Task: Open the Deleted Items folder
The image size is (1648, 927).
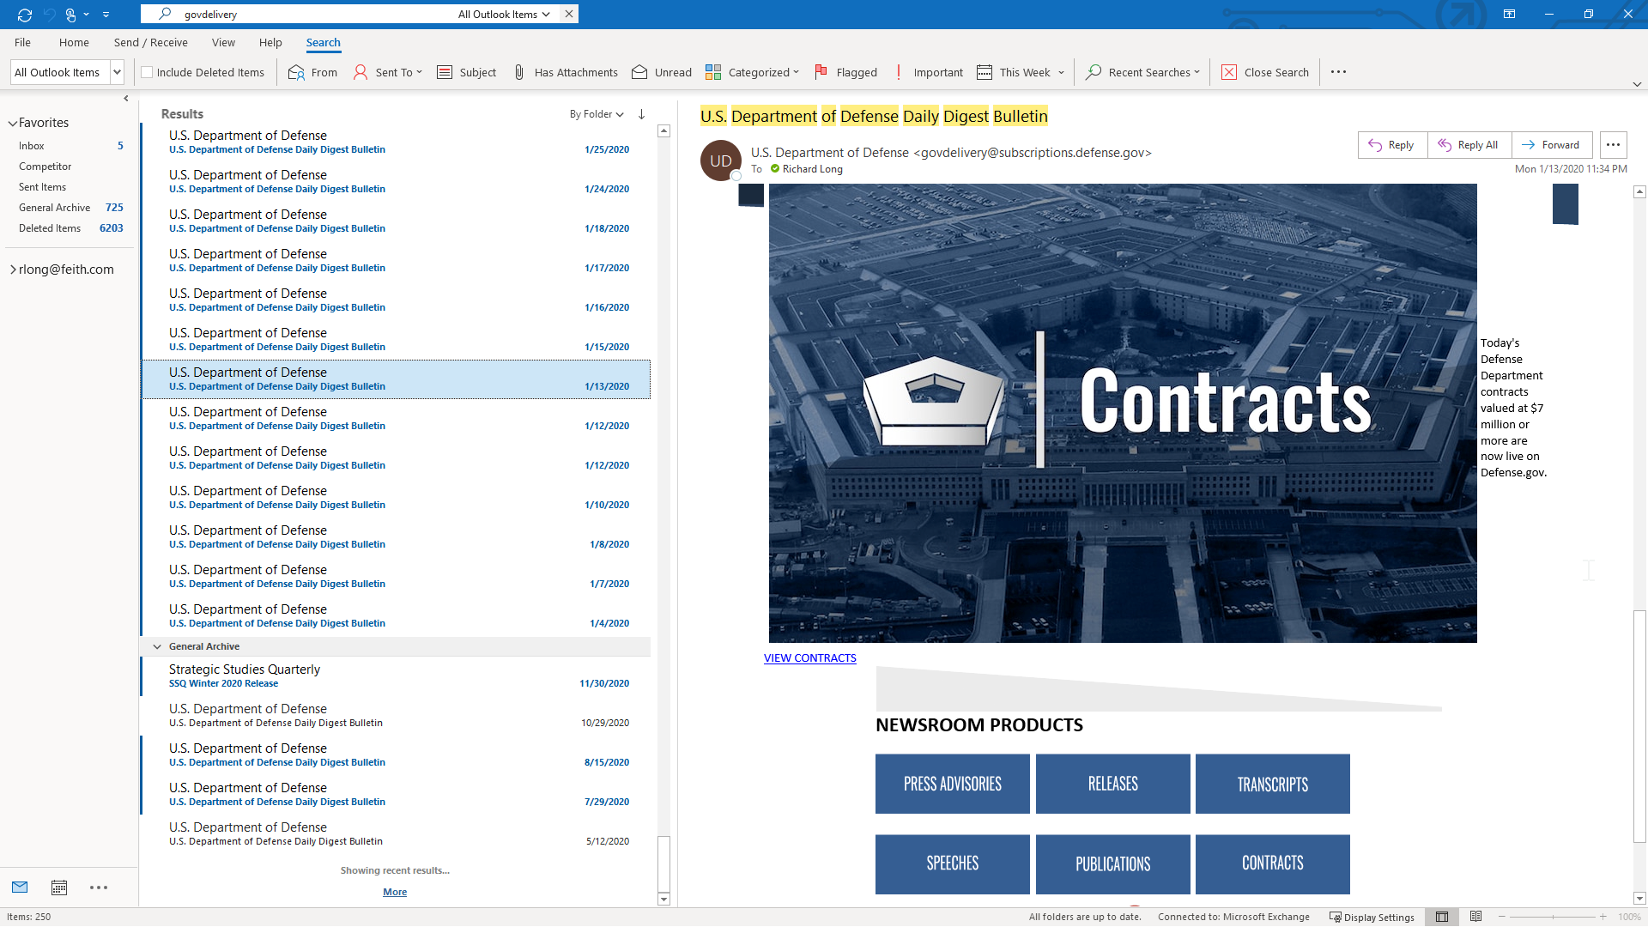Action: [50, 228]
